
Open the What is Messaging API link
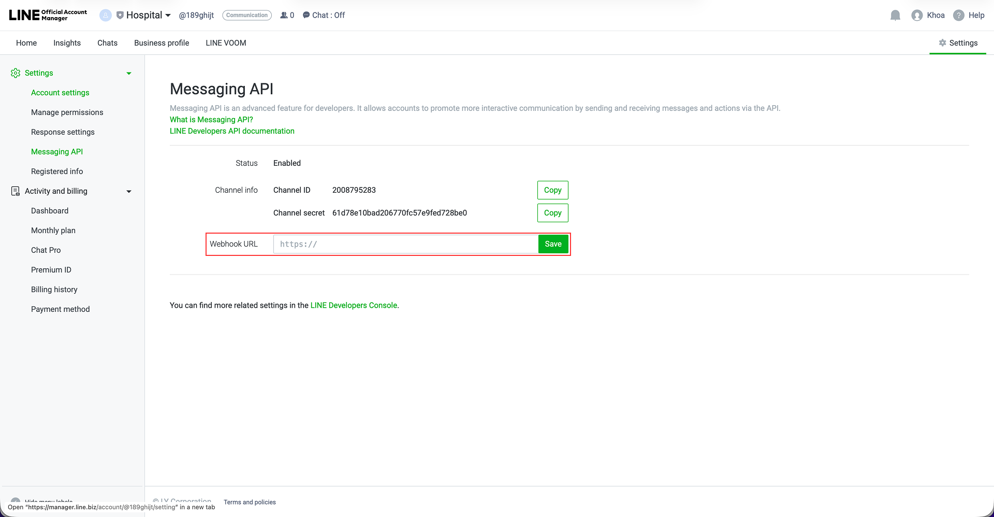[211, 119]
